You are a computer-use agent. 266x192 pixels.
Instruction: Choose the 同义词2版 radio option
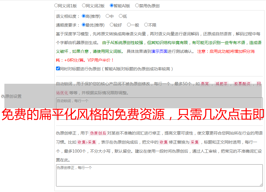click(x=84, y=6)
